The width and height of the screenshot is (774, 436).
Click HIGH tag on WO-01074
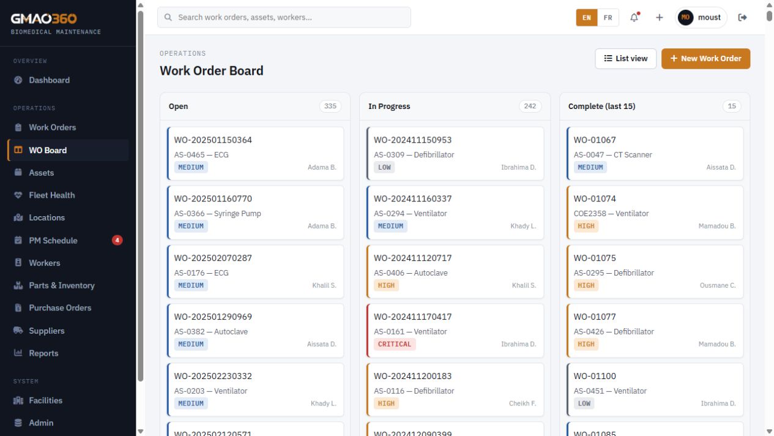click(586, 226)
